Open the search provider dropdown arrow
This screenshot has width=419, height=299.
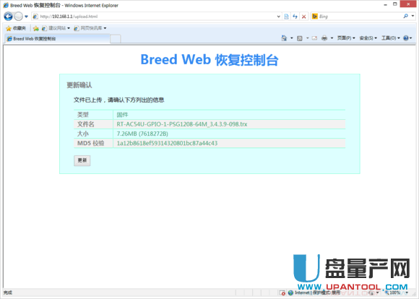click(412, 16)
